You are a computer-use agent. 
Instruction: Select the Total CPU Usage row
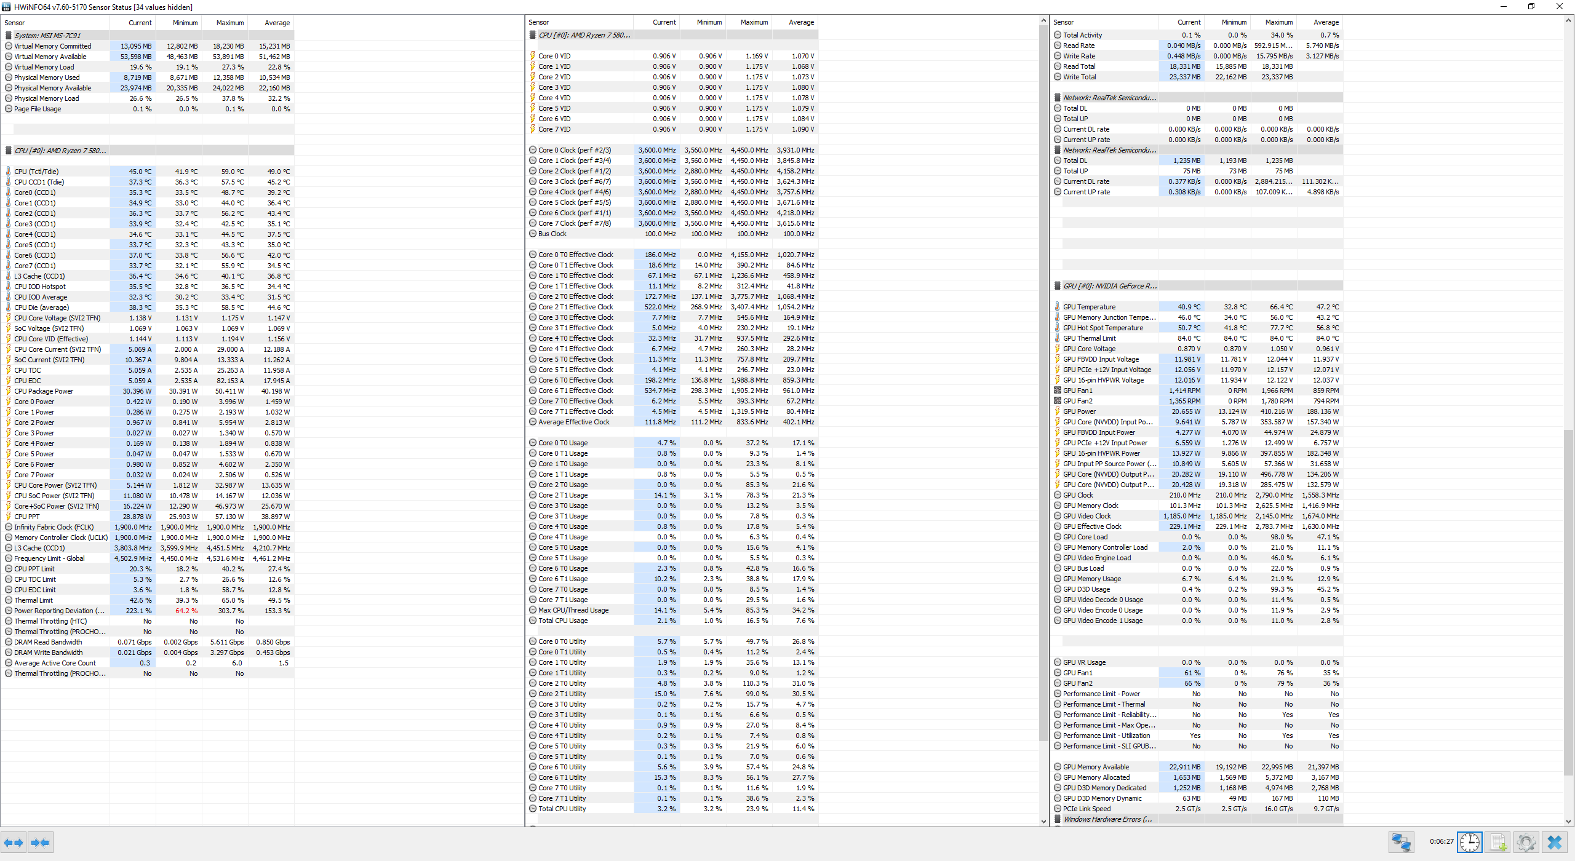pyautogui.click(x=562, y=621)
